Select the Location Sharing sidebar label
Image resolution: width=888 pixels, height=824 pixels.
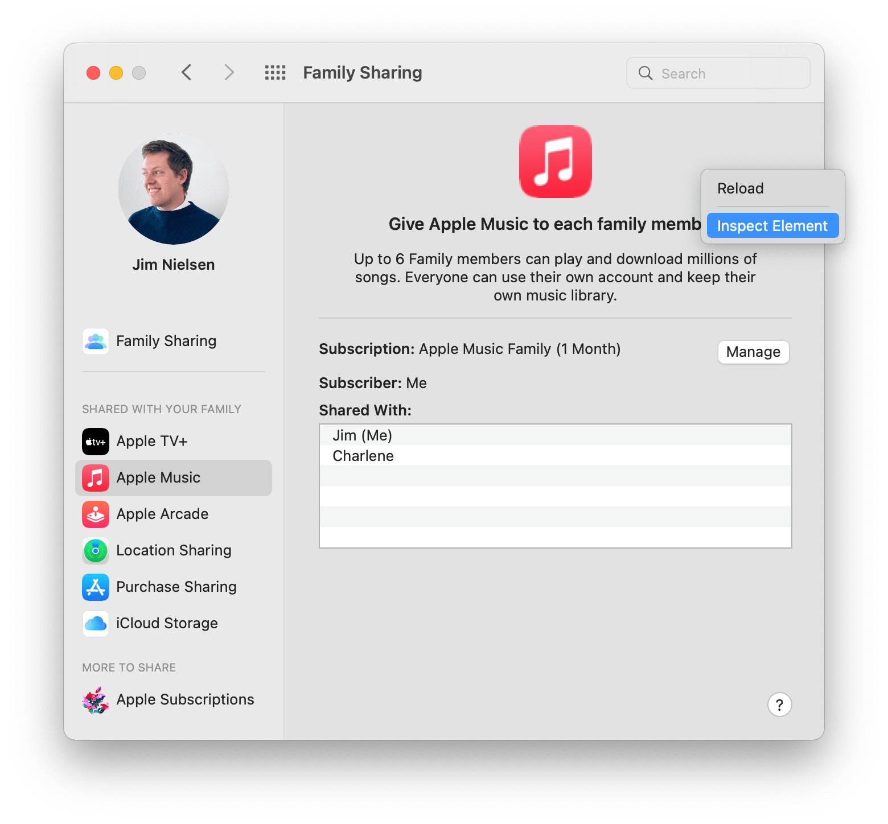tap(174, 550)
